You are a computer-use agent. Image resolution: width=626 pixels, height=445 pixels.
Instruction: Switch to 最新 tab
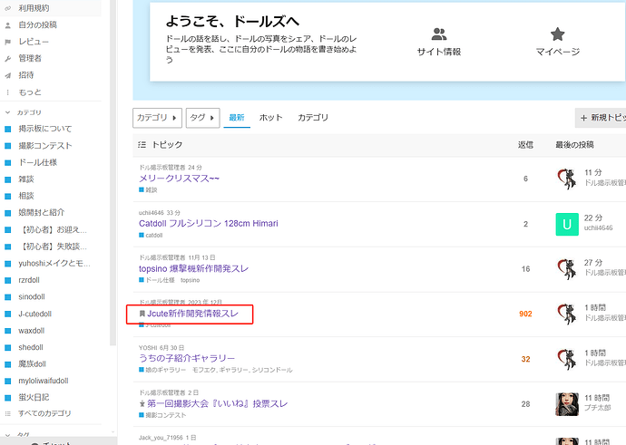tap(237, 118)
